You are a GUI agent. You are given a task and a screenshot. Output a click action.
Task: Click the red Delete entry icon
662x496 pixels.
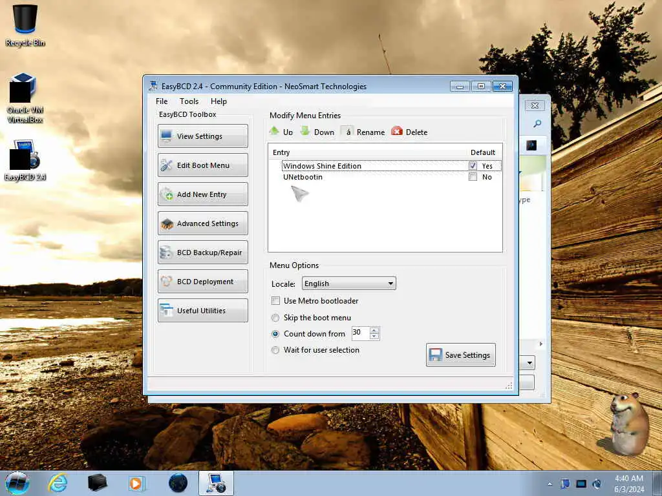tap(397, 131)
